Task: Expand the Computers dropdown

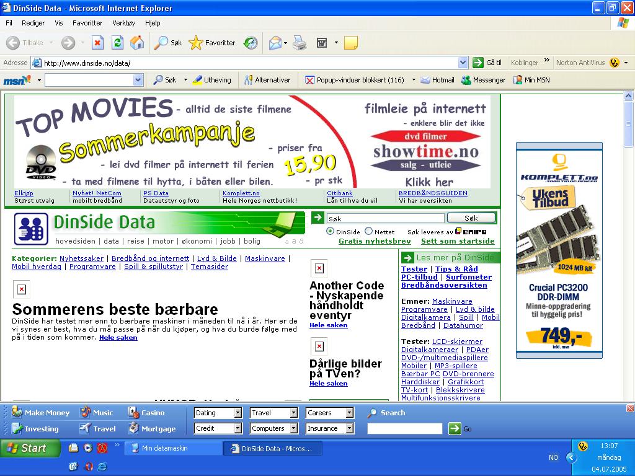Action: [x=294, y=428]
